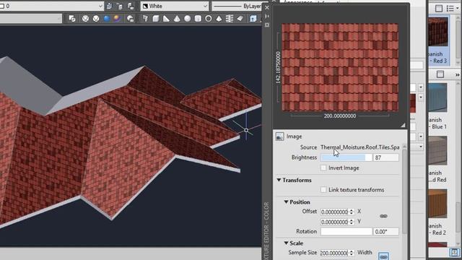Select the Pyramid solid tool
The image size is (462, 260).
tap(219, 19)
